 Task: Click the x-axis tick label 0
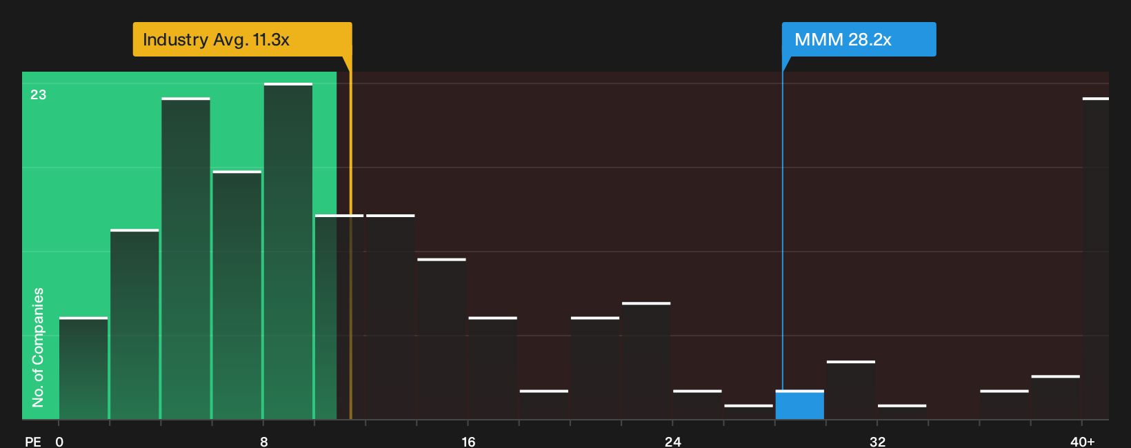point(59,441)
